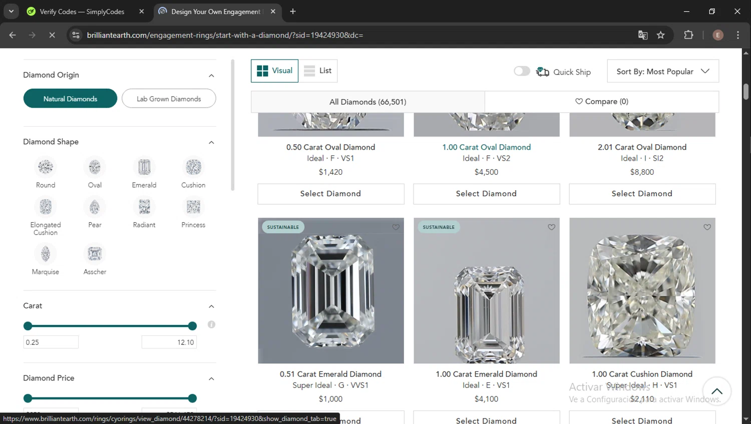The height and width of the screenshot is (424, 751).
Task: Close the Verify Codes — SimplyCodes tab
Action: click(x=142, y=12)
